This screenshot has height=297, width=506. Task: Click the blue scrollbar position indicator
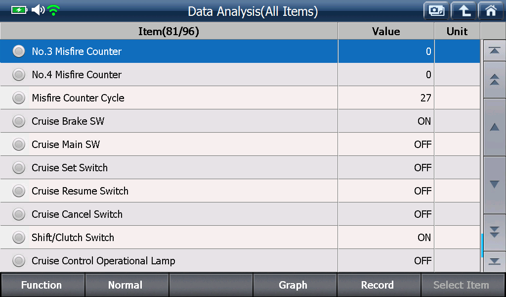click(482, 246)
